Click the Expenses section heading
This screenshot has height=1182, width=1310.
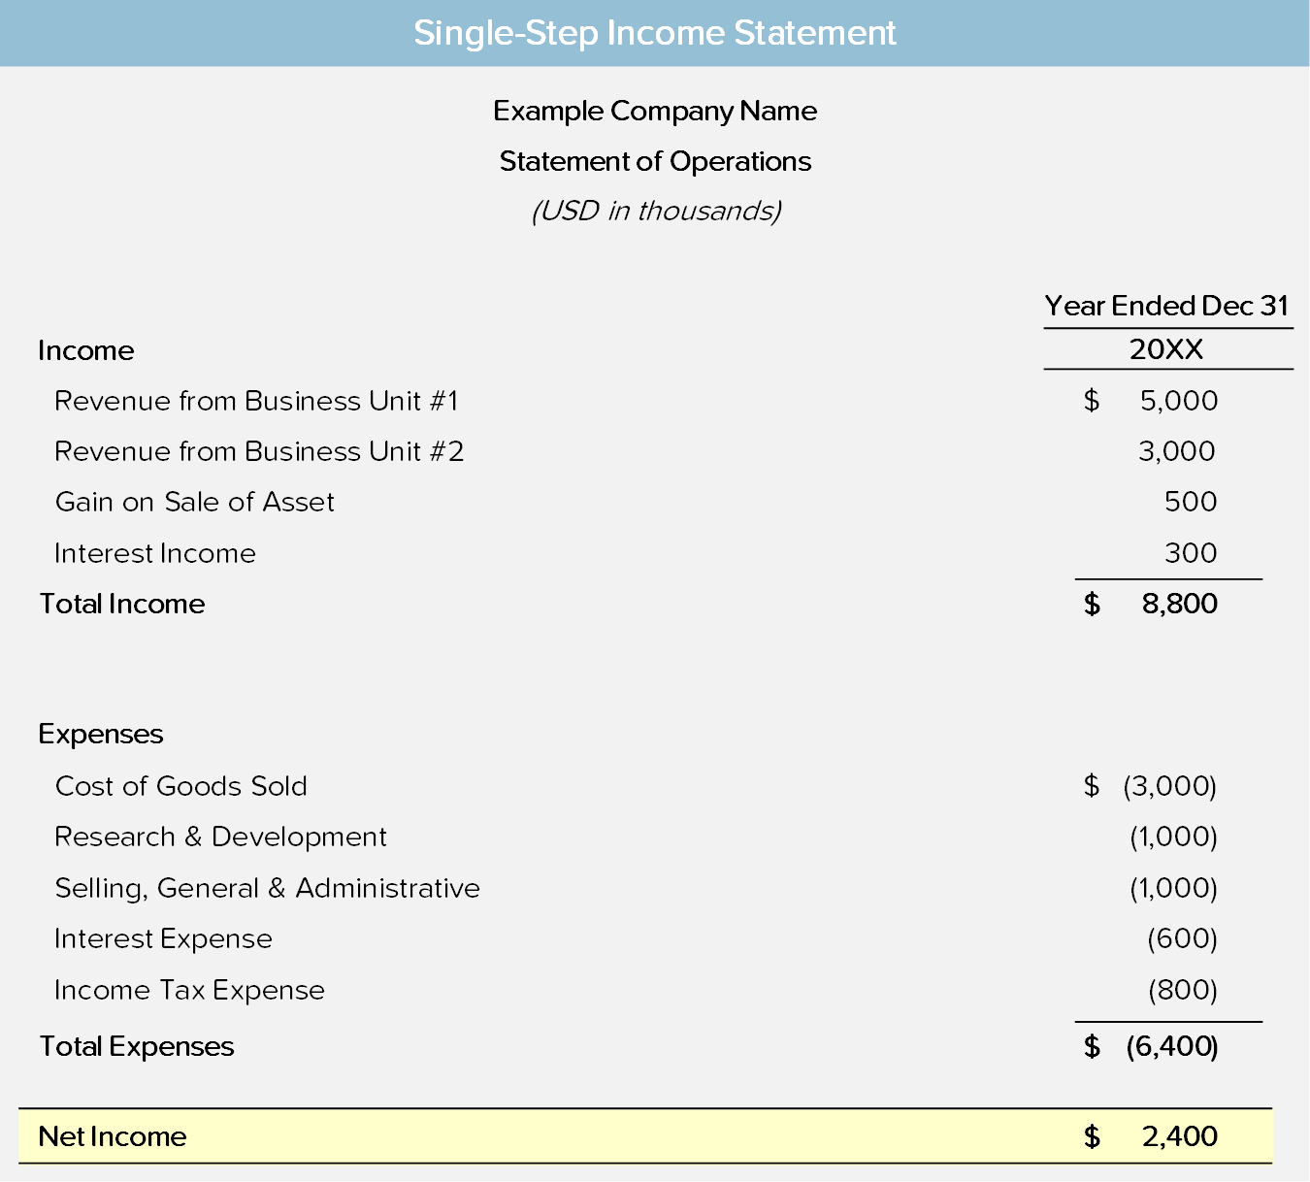(x=101, y=735)
